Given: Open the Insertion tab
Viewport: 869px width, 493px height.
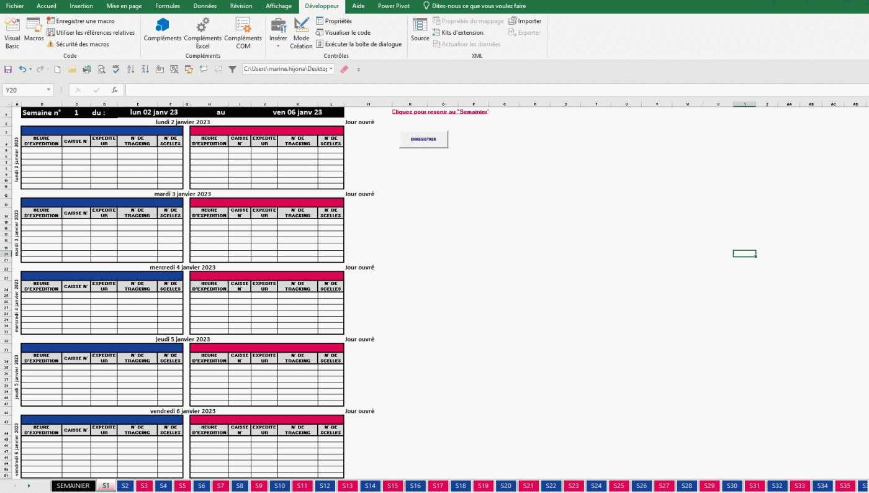Looking at the screenshot, I should pos(81,6).
